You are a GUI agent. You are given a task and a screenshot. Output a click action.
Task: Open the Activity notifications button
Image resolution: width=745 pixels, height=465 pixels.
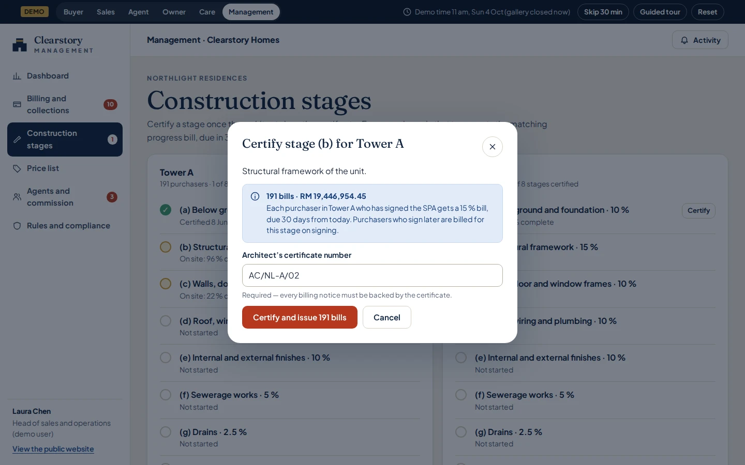(700, 40)
